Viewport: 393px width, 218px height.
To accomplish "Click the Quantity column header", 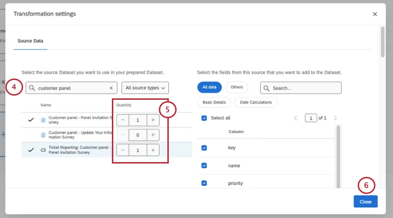I will [x=123, y=105].
